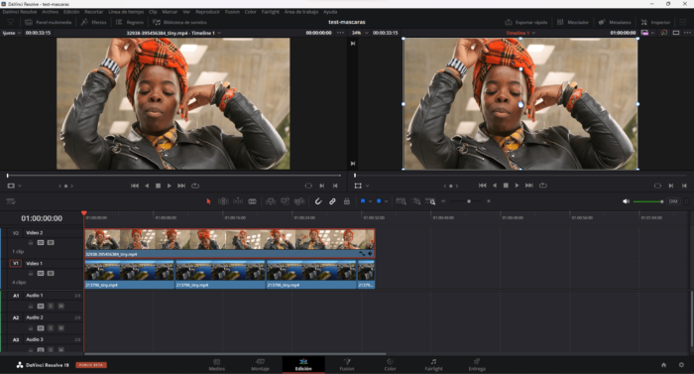This screenshot has width=694, height=374.
Task: Click the Replace Clip toolbar icon
Action: pyautogui.click(x=299, y=201)
